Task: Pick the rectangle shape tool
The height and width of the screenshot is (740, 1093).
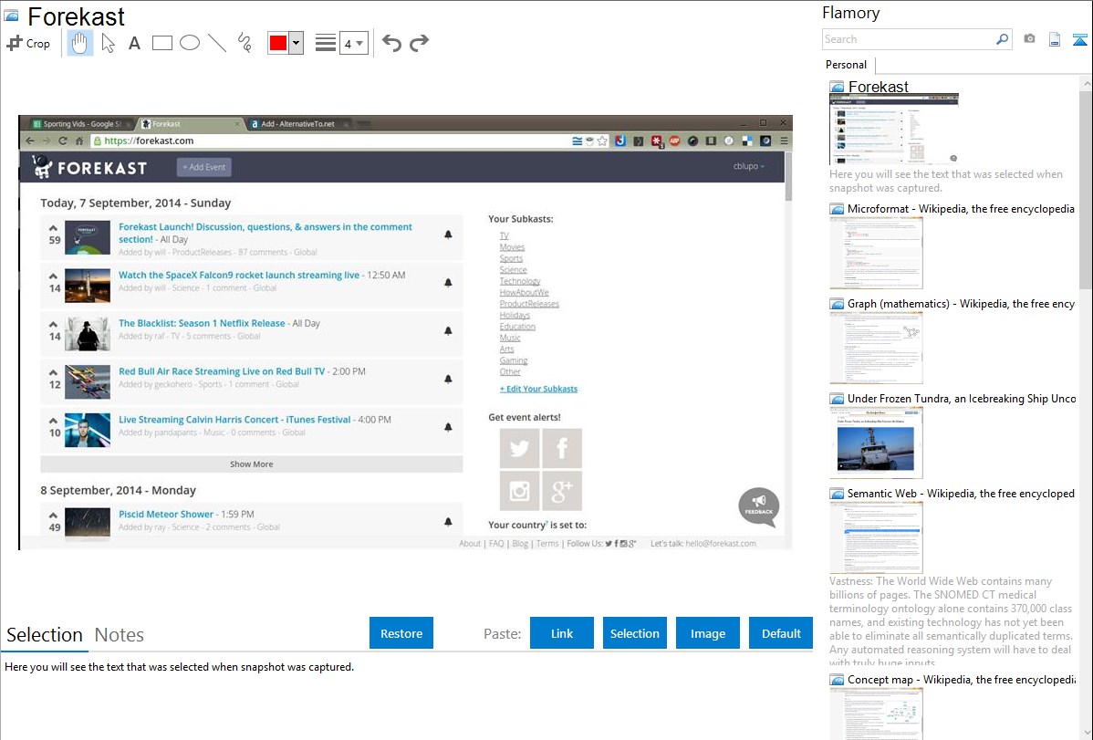Action: tap(161, 43)
